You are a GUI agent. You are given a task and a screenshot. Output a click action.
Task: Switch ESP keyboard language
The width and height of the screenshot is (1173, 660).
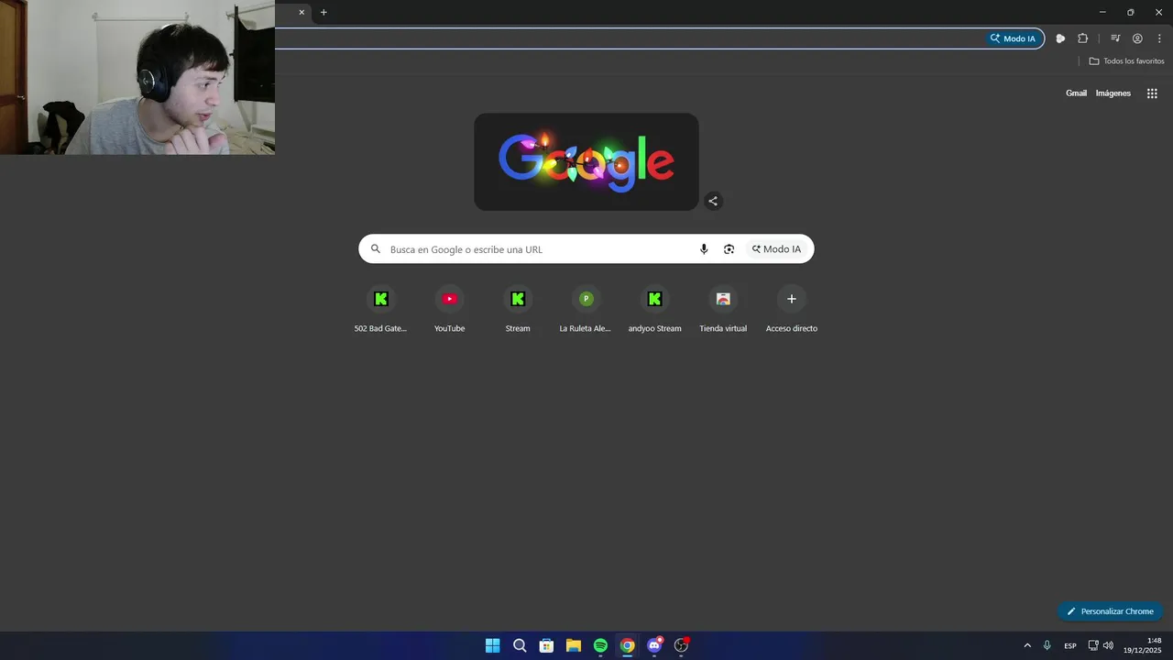(x=1070, y=646)
